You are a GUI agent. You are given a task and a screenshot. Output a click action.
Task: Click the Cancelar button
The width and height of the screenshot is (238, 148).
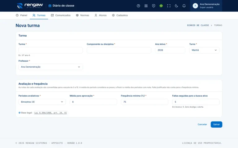click(x=202, y=125)
